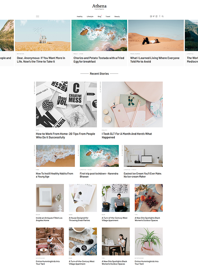
Task: Select the Healthy menu item
Action: tap(80, 17)
